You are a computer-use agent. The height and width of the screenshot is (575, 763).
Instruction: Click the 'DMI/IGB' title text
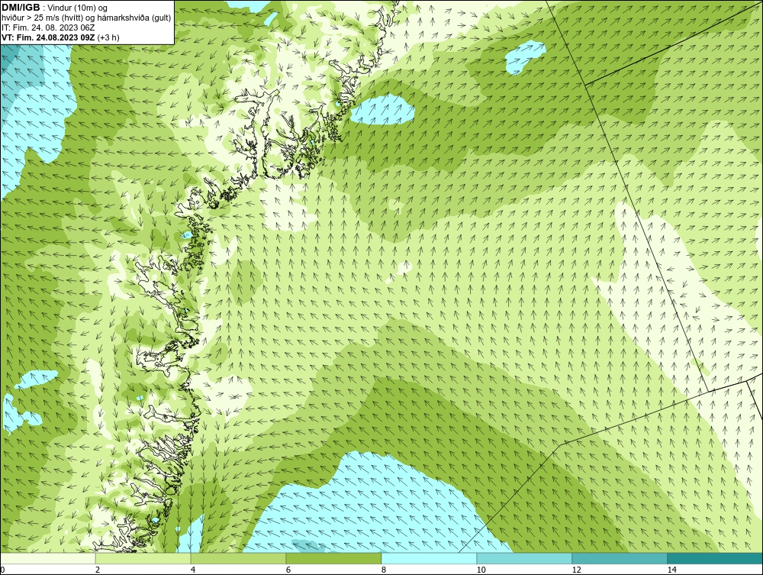[21, 8]
